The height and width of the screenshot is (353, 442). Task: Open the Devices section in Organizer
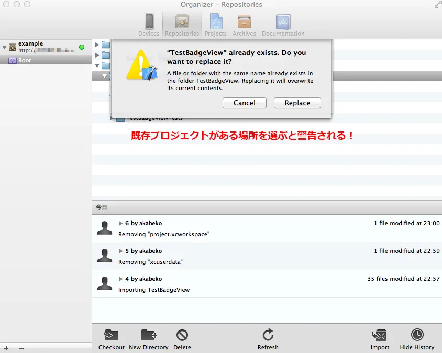pos(149,25)
